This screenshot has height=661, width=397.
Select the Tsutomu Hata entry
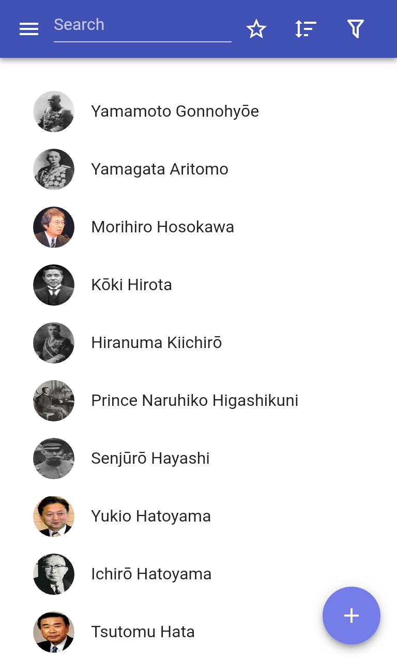[143, 632]
